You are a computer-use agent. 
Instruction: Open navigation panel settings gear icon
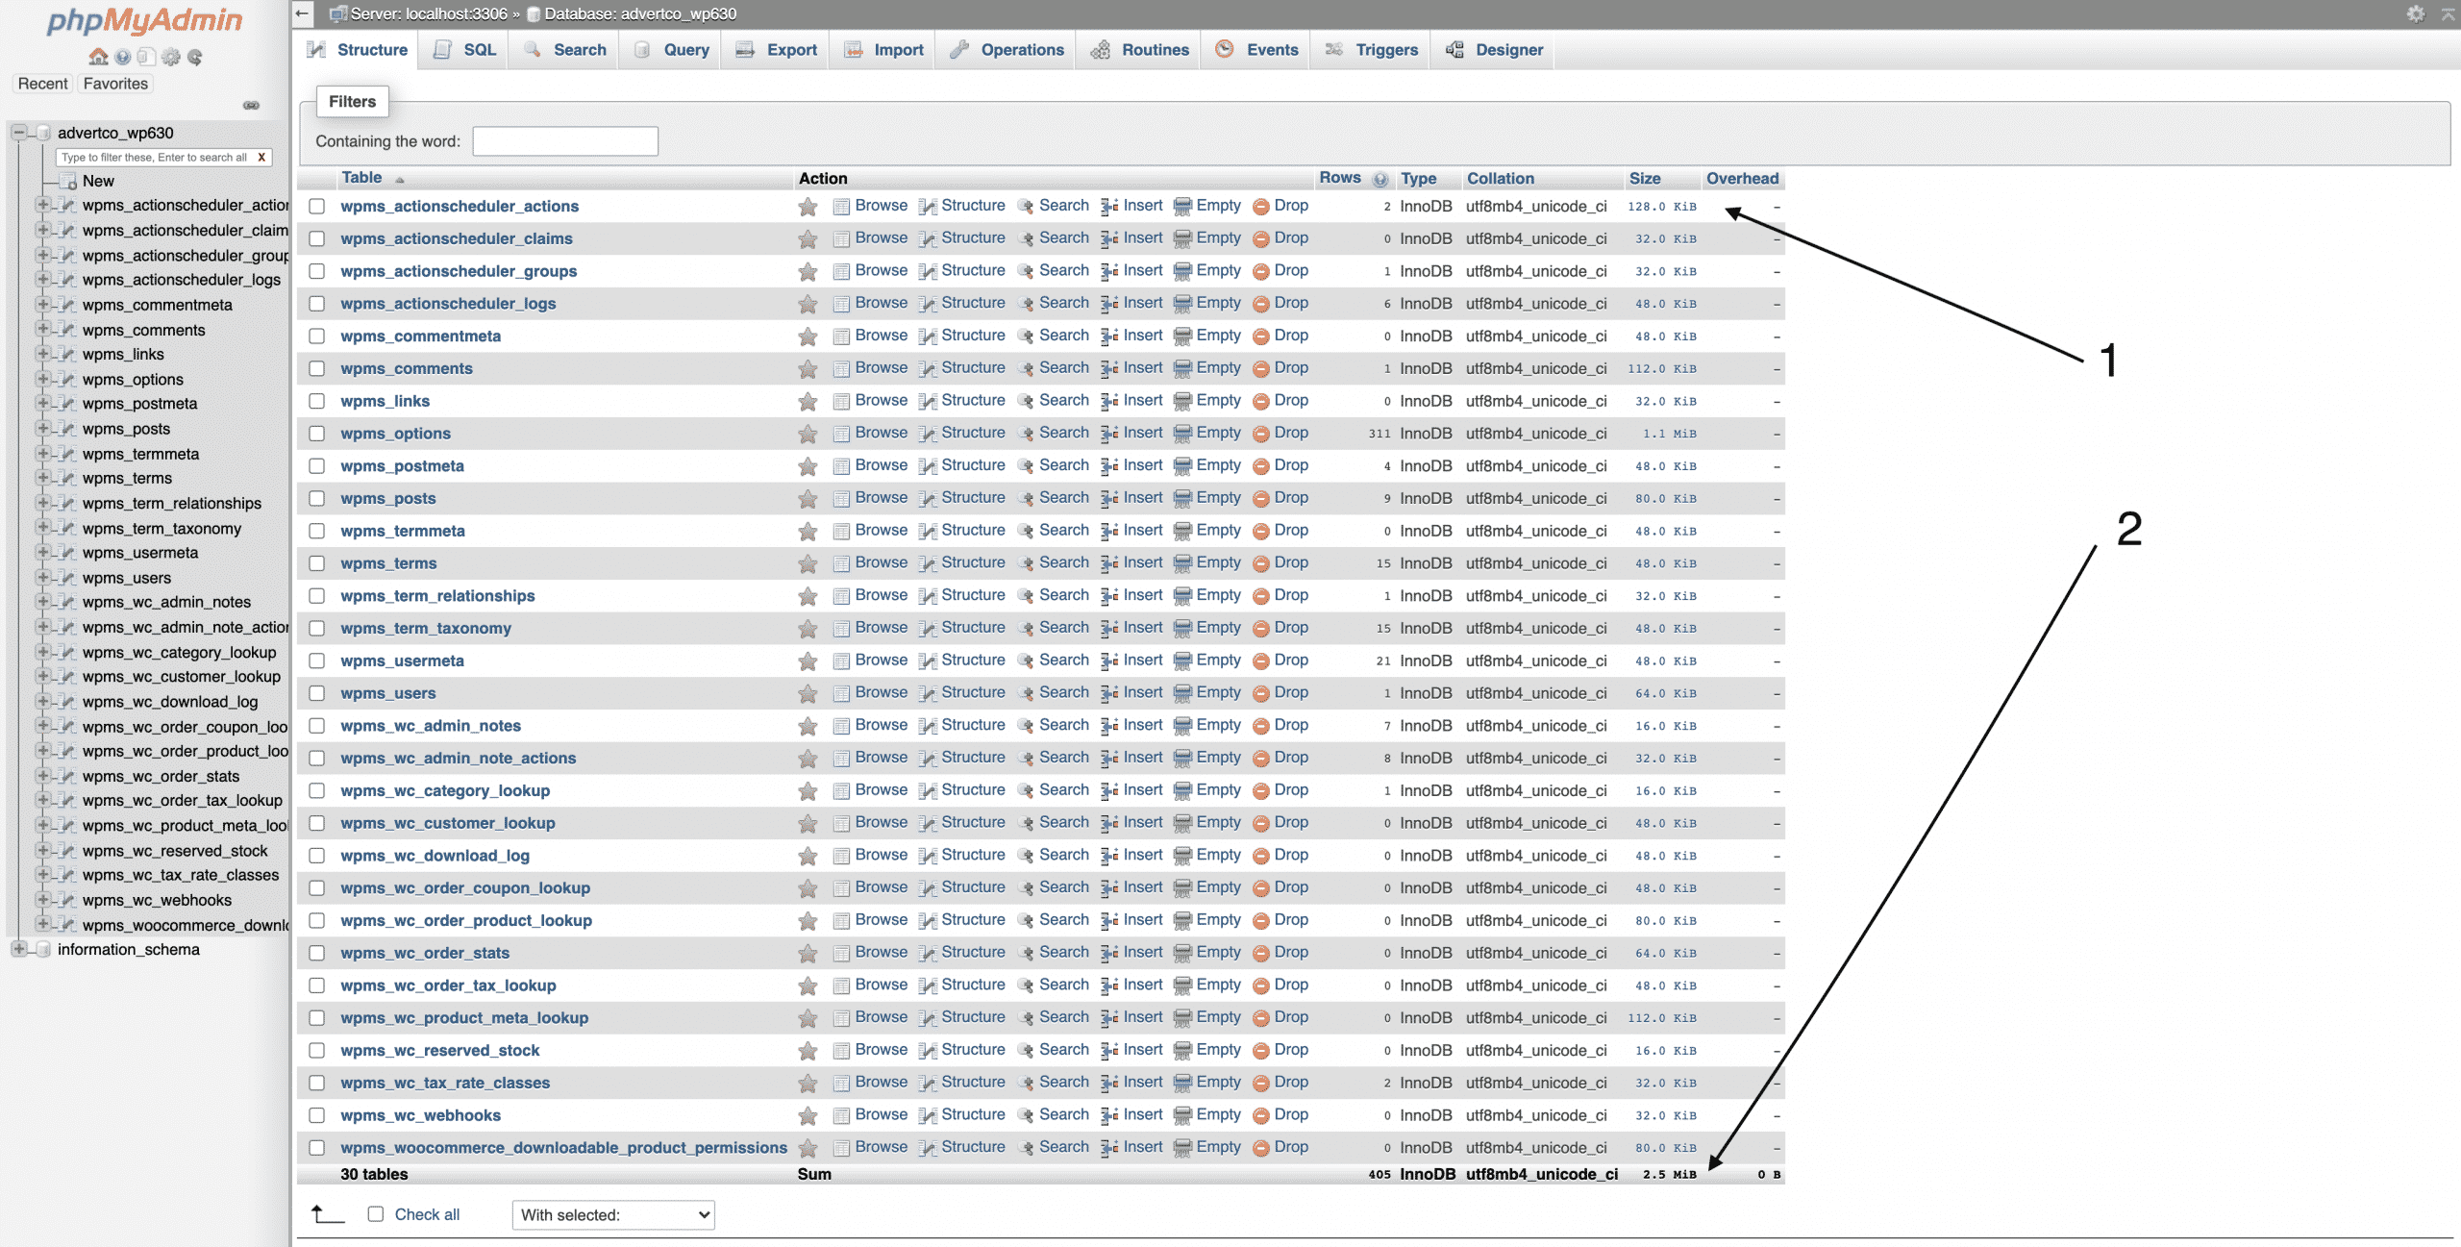(x=171, y=57)
